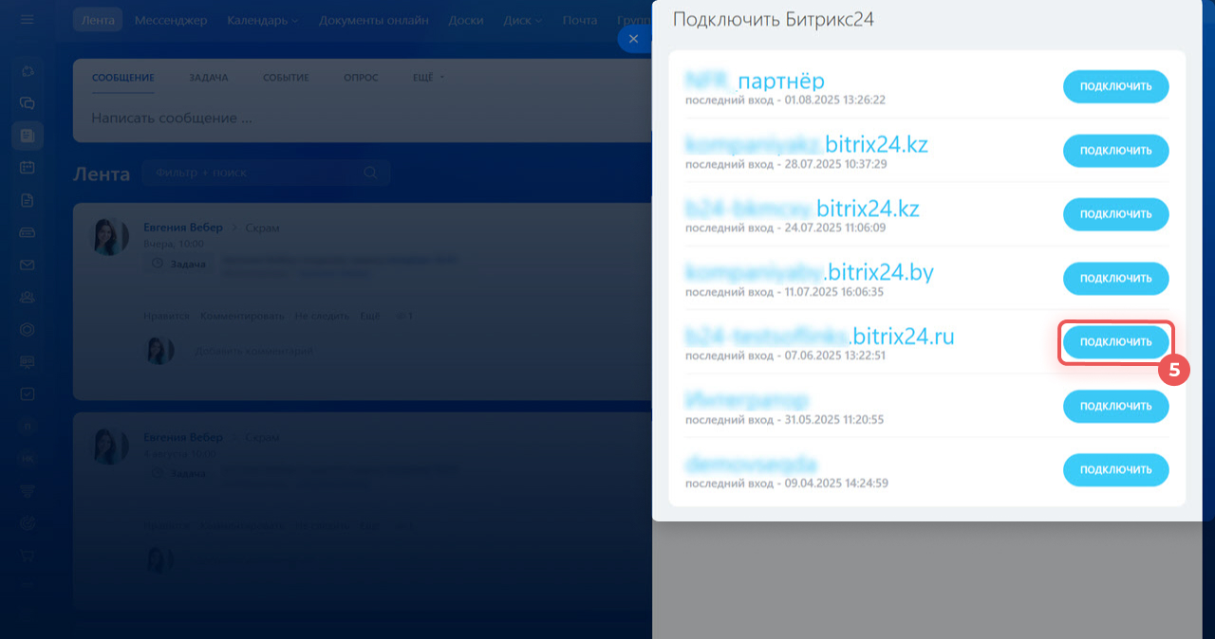Viewport: 1215px width, 639px height.
Task: Open the groups people icon in sidebar
Action: click(28, 297)
